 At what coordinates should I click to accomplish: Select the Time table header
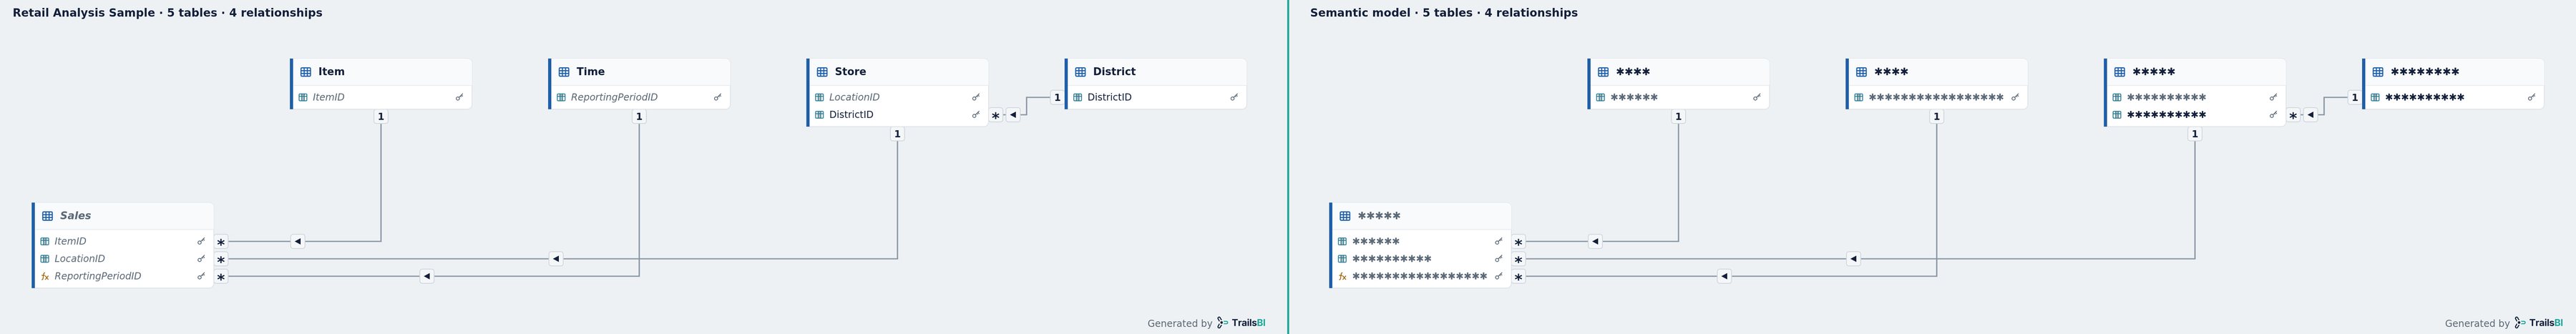(x=639, y=72)
